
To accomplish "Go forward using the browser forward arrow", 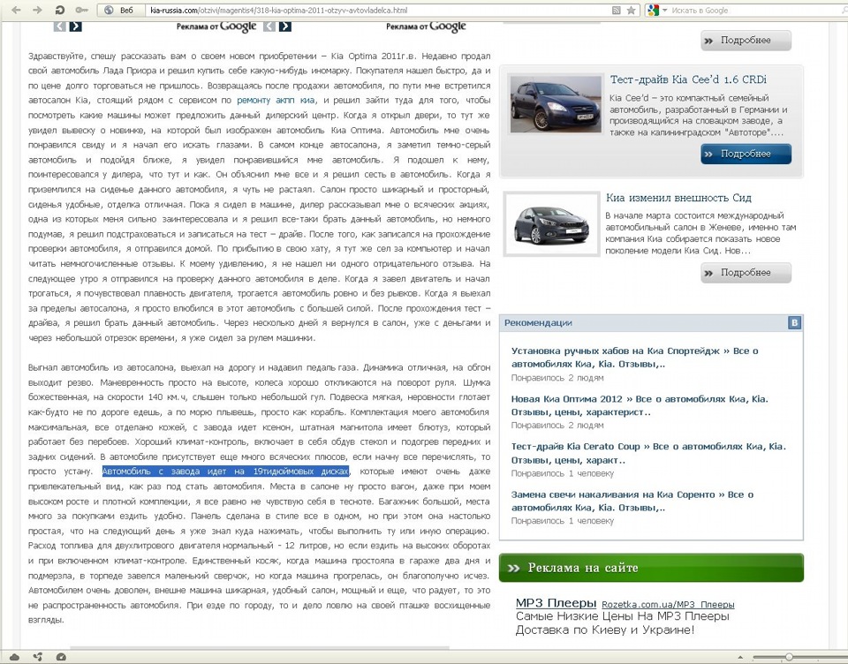I will [x=37, y=11].
